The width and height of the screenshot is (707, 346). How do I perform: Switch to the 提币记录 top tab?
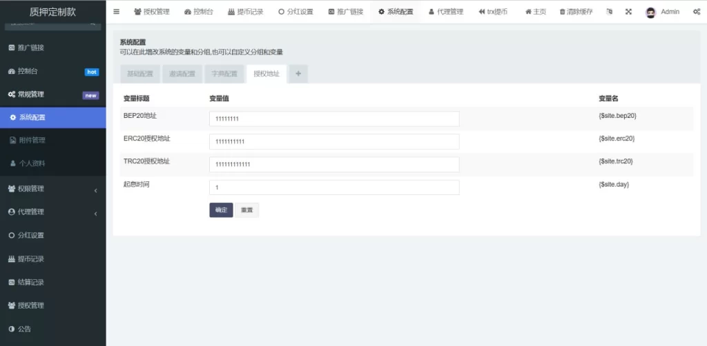coord(246,12)
